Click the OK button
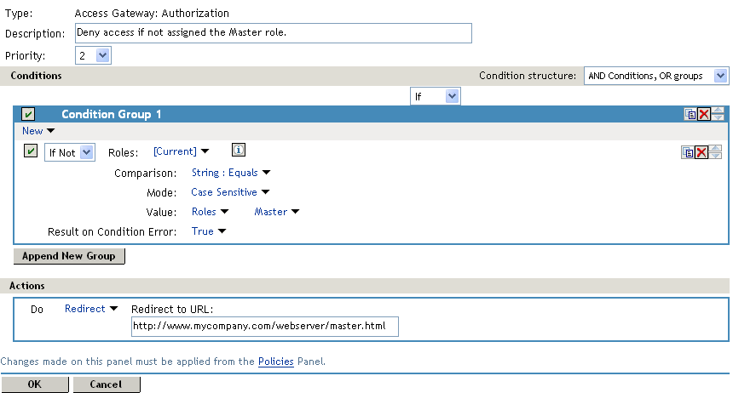 pos(35,384)
